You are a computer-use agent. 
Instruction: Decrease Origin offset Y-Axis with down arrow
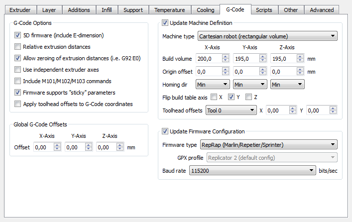pos(262,74)
